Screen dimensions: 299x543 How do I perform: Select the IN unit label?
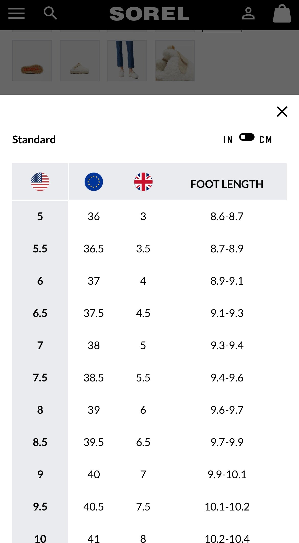pos(228,140)
